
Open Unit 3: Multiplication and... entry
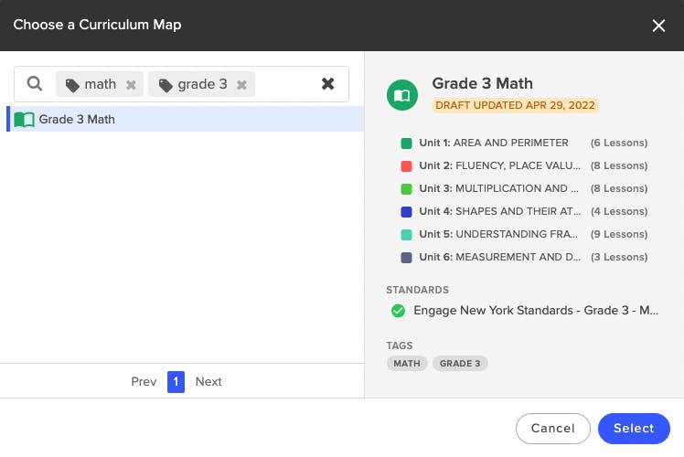click(x=524, y=188)
